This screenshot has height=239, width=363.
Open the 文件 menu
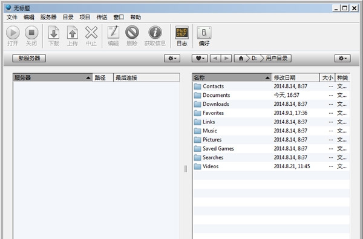[x=12, y=18]
